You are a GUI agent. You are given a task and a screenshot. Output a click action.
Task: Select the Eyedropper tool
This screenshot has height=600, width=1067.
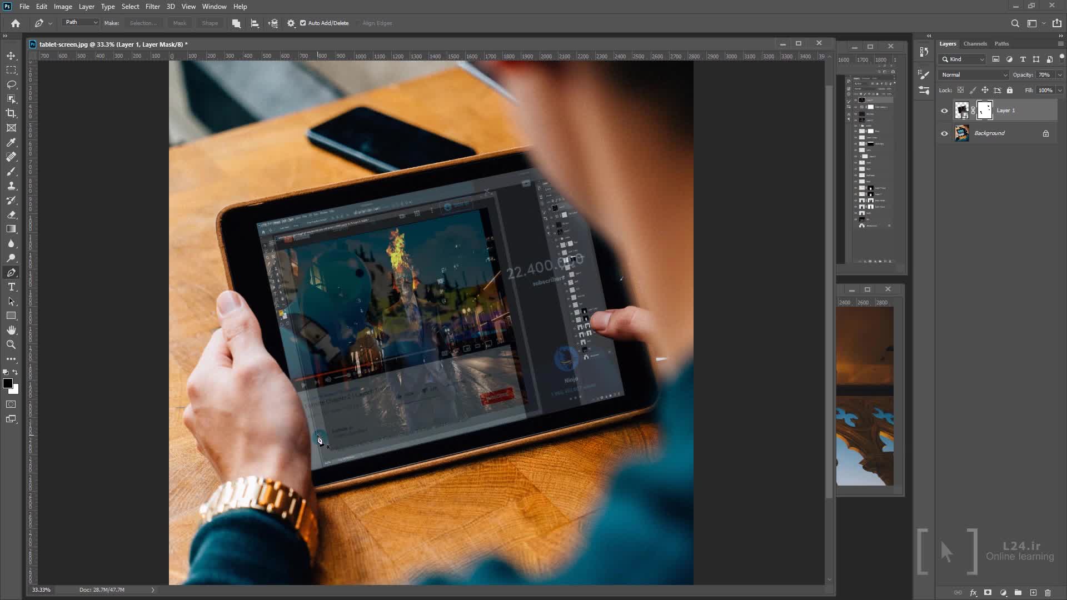tap(11, 142)
